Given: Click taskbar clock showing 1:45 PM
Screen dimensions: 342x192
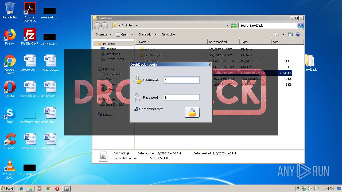Looking at the screenshot, I should coord(328,189).
